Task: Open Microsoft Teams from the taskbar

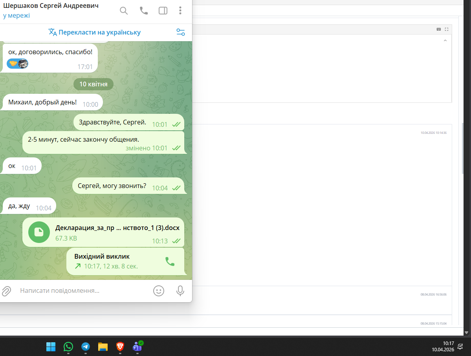Action: [x=137, y=347]
